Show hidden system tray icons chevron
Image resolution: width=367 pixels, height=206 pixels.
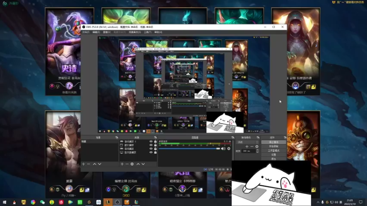[x=318, y=202]
